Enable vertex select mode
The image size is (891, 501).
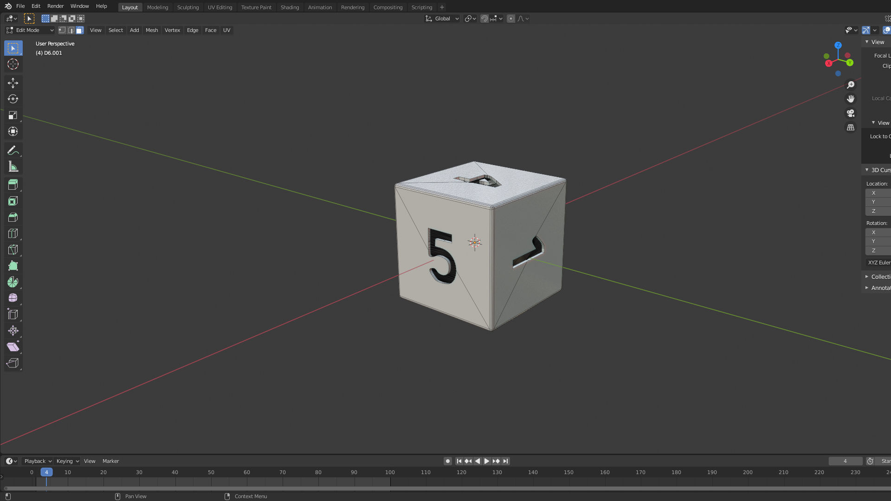point(62,30)
